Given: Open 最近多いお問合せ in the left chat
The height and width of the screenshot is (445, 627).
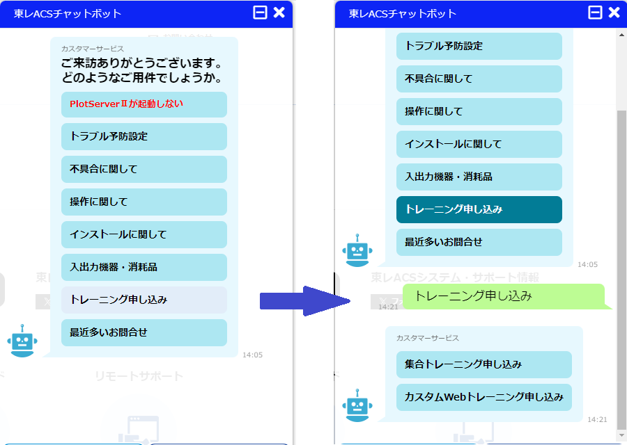Looking at the screenshot, I should tap(144, 332).
